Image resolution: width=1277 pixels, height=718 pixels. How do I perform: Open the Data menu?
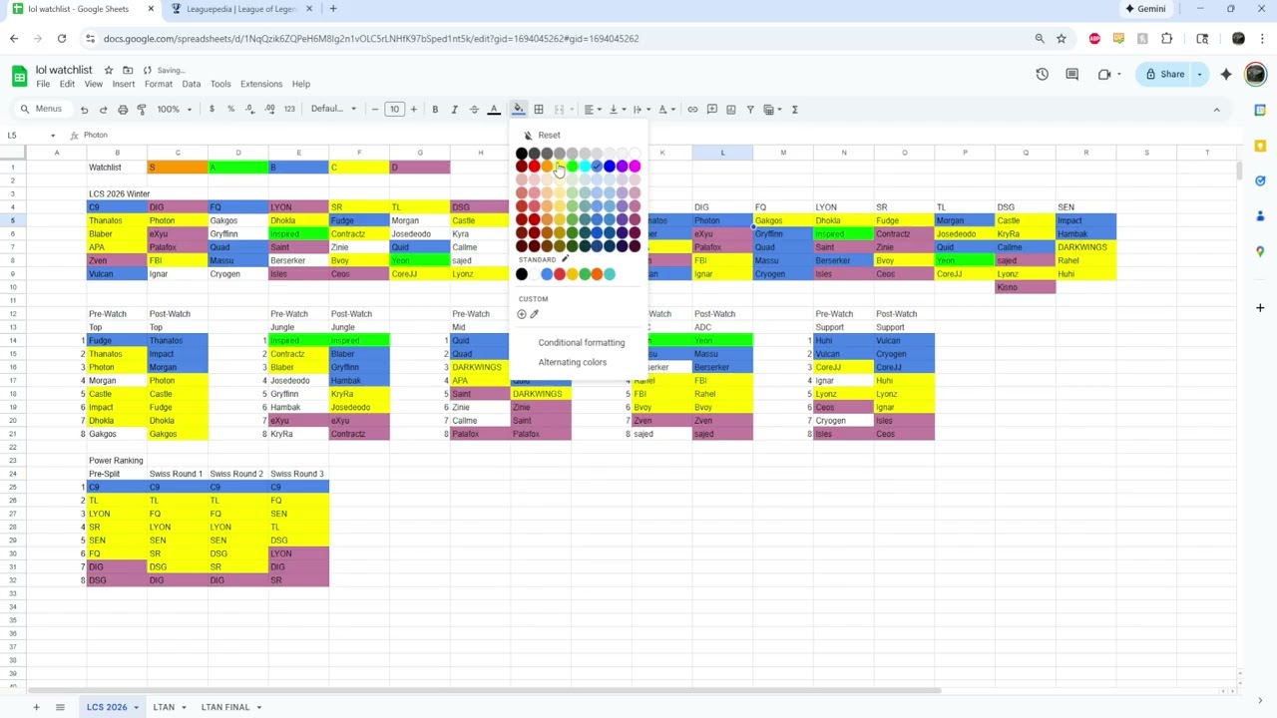click(x=192, y=84)
